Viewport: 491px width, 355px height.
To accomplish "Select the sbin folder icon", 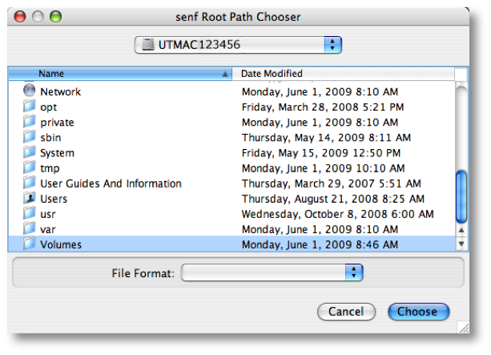I will [x=29, y=137].
